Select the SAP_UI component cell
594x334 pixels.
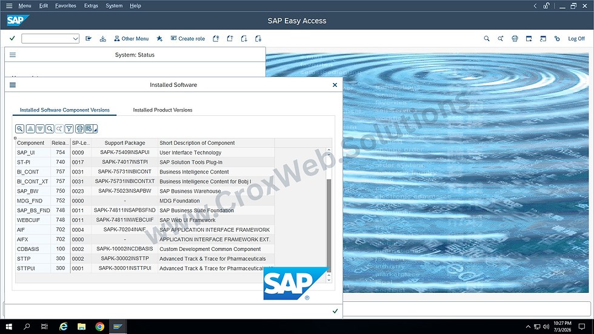coord(33,153)
